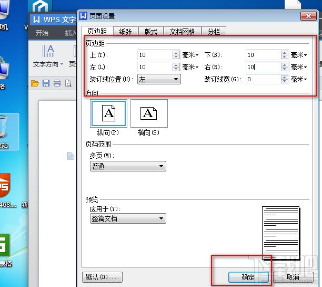Click the save disk icon in WPS toolbar
This screenshot has height=287, width=322.
46,83
